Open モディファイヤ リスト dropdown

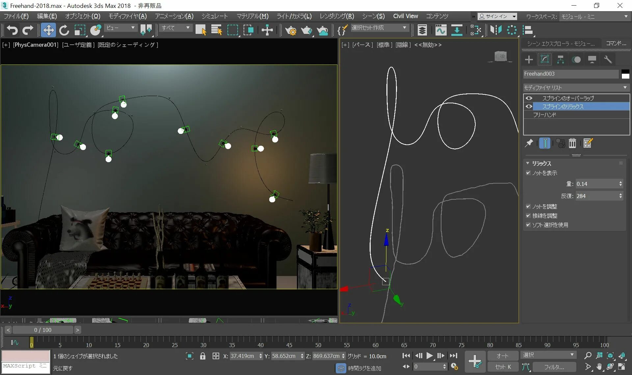(x=576, y=87)
